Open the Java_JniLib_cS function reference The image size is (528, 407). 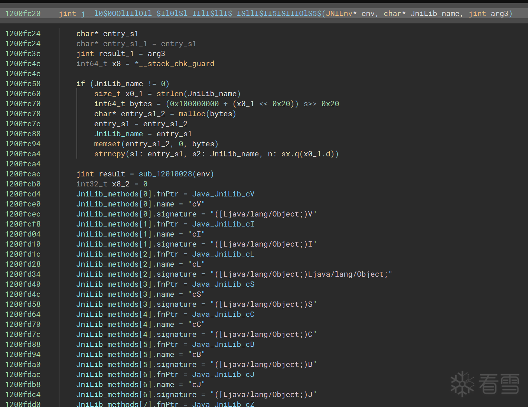click(223, 284)
